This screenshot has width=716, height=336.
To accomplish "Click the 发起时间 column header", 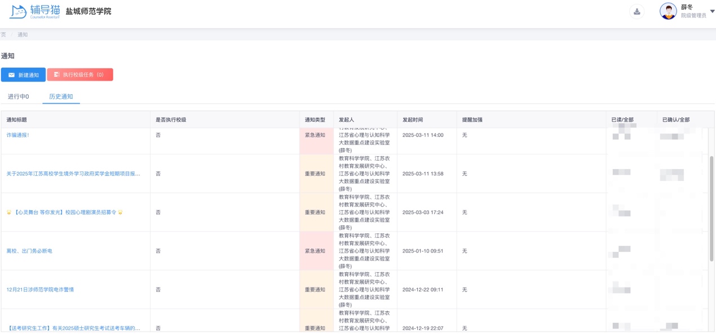I will (413, 120).
